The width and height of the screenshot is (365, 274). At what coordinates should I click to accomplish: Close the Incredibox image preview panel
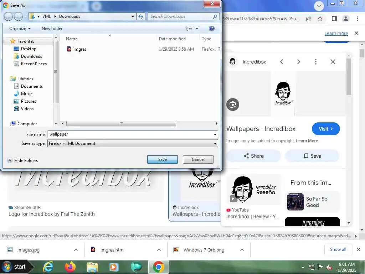(x=333, y=62)
